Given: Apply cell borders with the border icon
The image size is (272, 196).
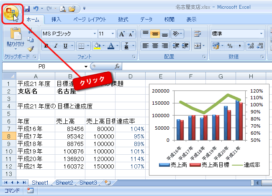Looking at the screenshot, I should [81, 46].
